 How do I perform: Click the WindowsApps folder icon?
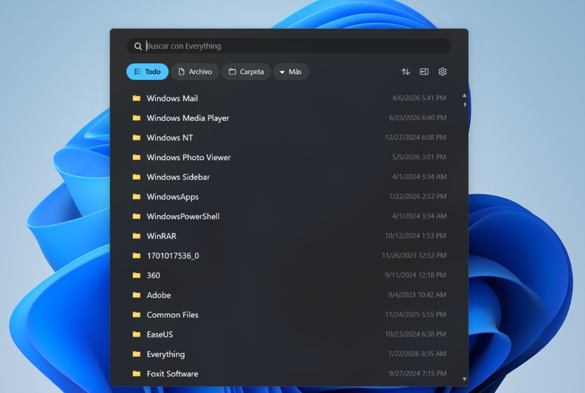(136, 196)
